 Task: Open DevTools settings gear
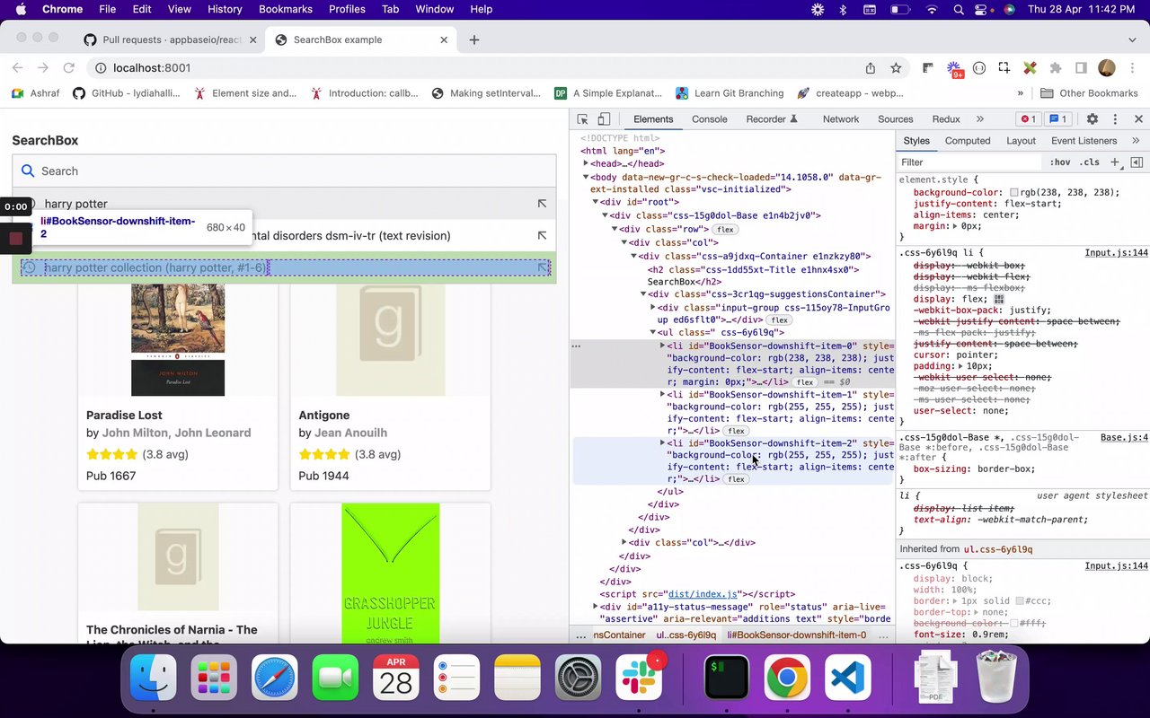click(x=1092, y=119)
